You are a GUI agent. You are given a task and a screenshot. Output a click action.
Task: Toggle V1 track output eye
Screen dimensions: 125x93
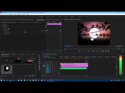(52, 66)
